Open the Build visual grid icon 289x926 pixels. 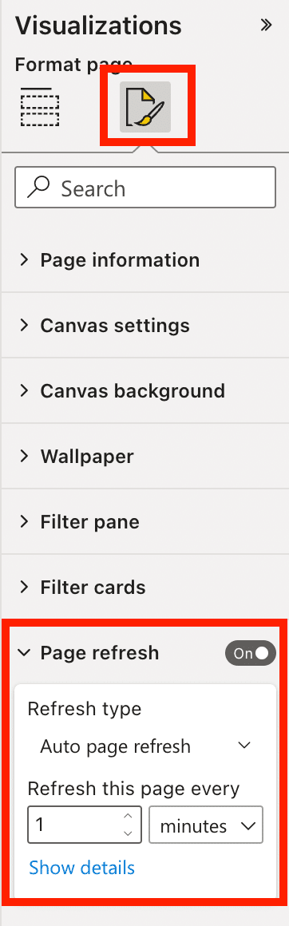[x=40, y=107]
